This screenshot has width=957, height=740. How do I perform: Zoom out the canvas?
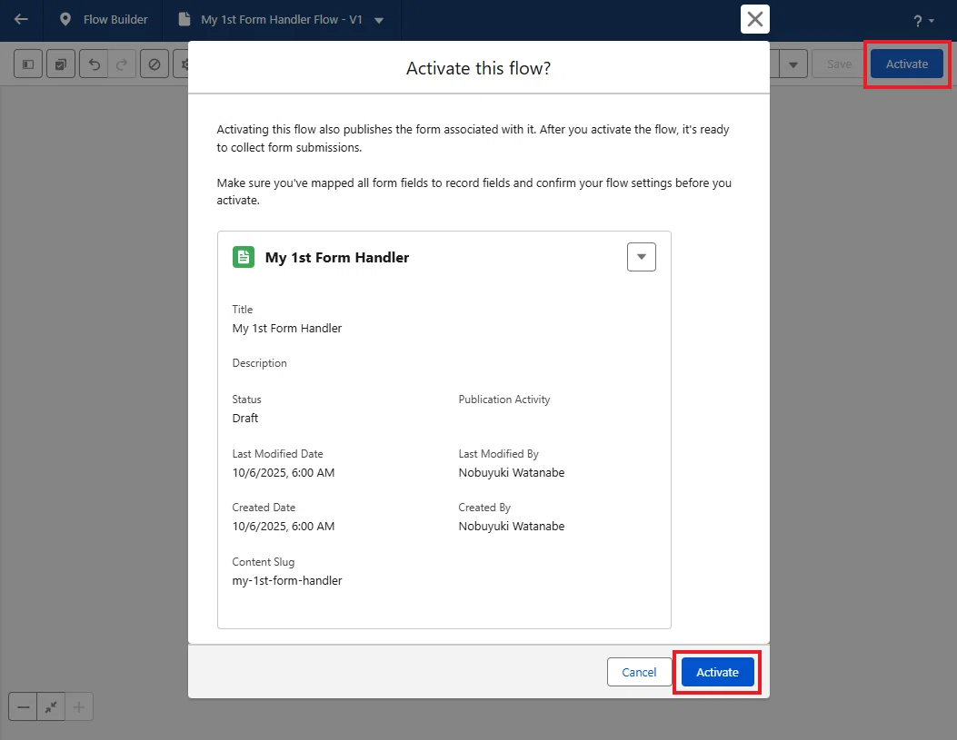coord(24,707)
